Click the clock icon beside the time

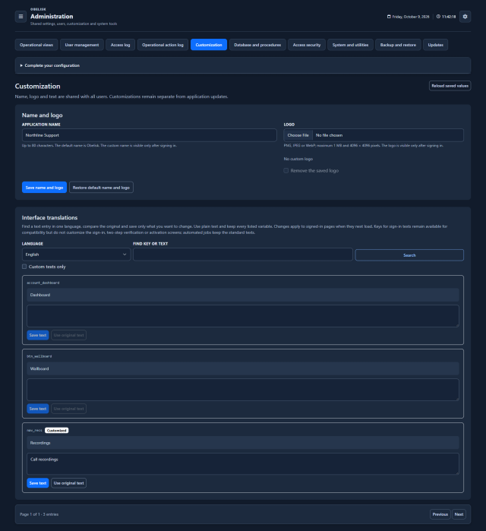(438, 16)
